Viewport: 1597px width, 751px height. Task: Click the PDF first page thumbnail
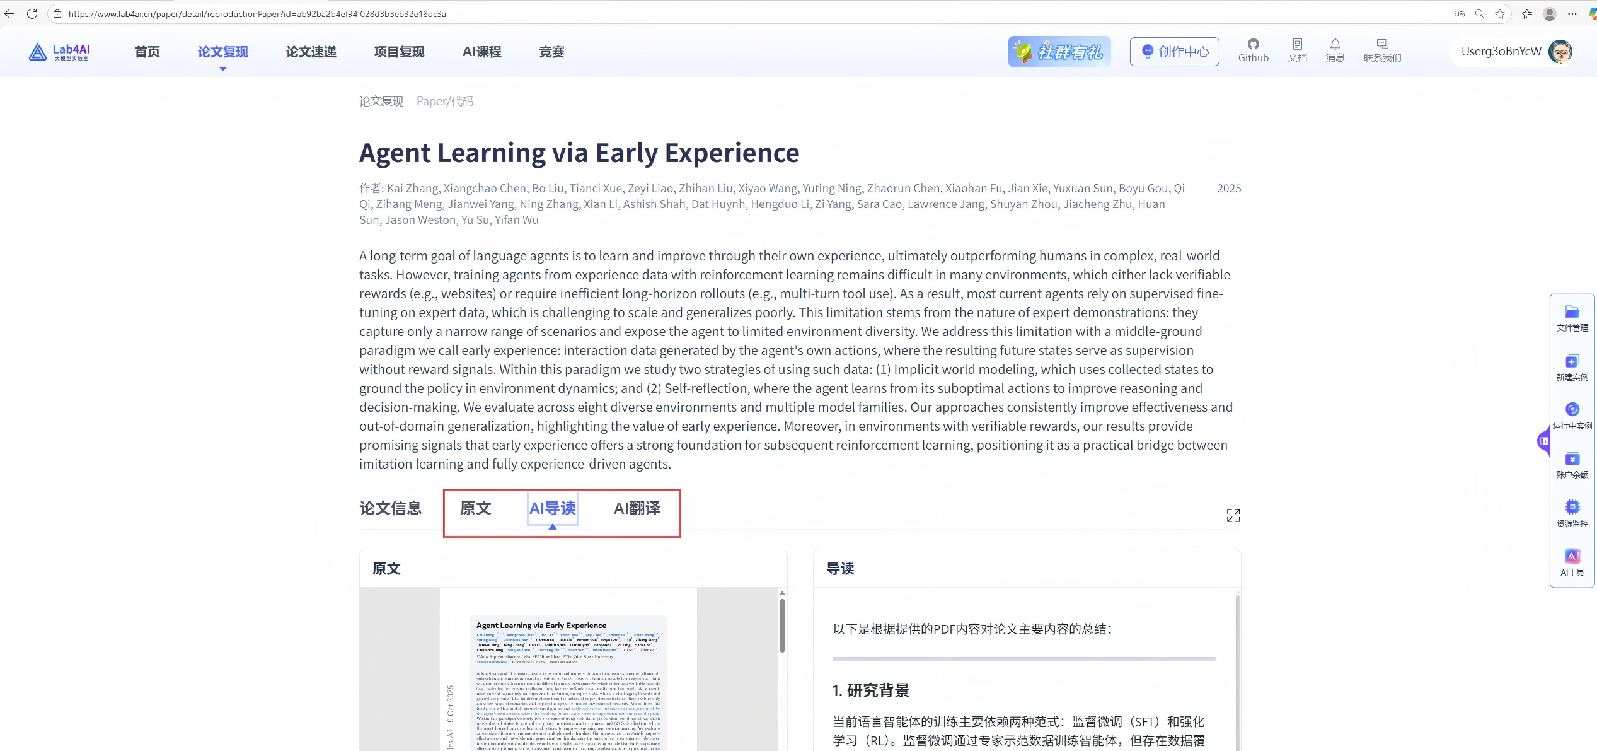[568, 681]
